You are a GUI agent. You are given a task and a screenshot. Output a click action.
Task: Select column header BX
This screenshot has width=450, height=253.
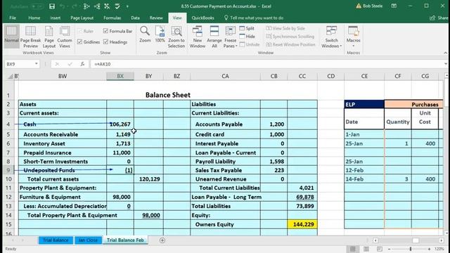point(120,76)
